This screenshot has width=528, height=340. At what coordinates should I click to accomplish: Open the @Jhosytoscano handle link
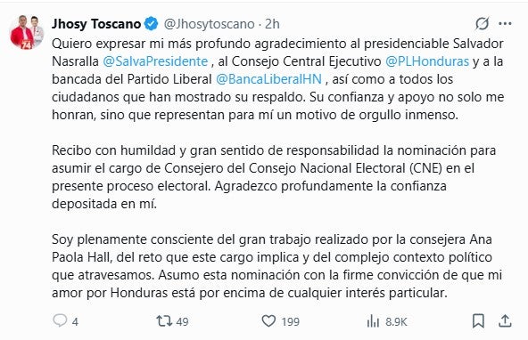209,24
